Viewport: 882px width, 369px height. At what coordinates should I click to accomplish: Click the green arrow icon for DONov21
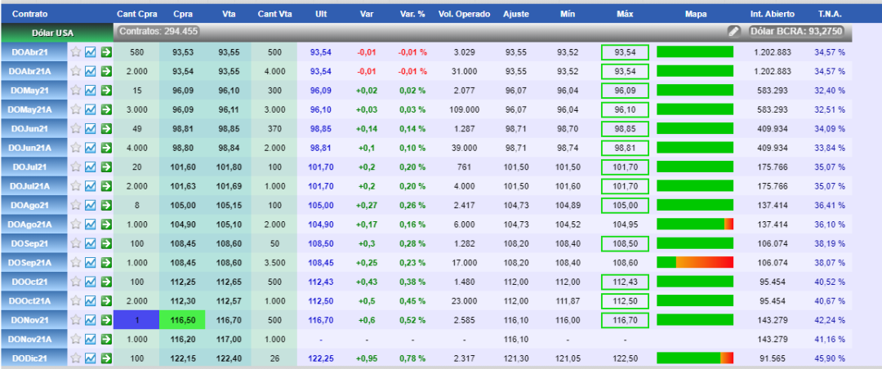(106, 320)
